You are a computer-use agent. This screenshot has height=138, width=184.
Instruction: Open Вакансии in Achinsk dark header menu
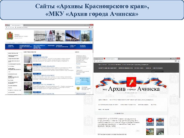tap(148, 68)
